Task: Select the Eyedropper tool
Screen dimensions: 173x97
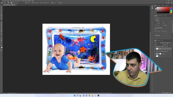Action: pos(1,17)
